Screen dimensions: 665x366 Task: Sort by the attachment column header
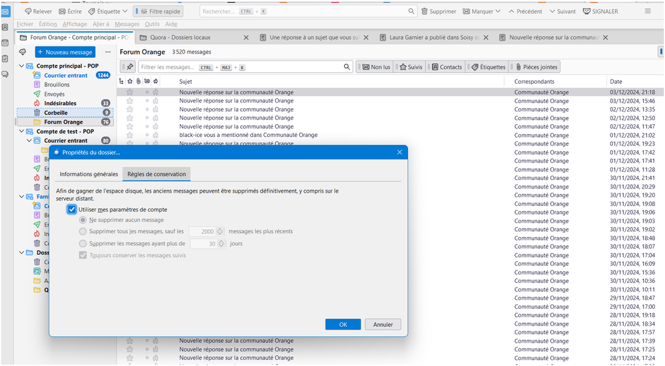click(x=138, y=82)
